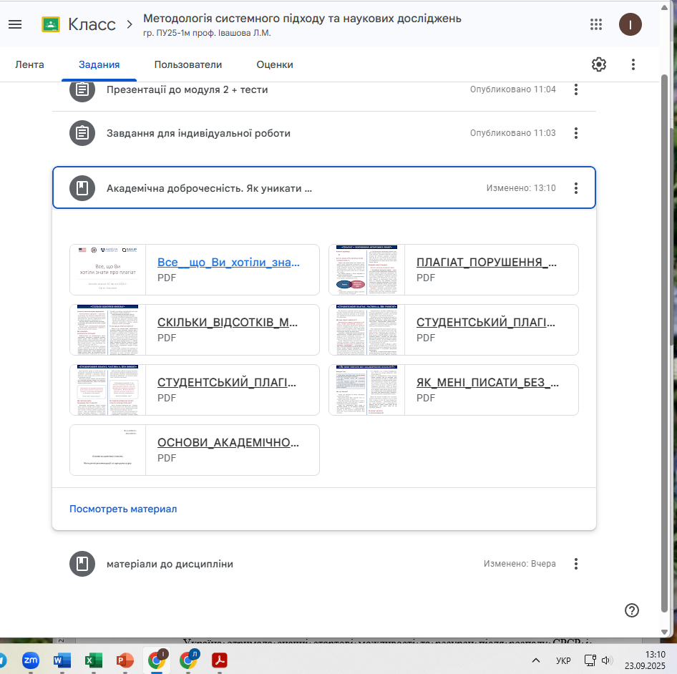677x674 pixels.
Task: Open the ОСНОВИ_АКАДЕМІЧНО PDF thumbnail
Action: click(108, 450)
